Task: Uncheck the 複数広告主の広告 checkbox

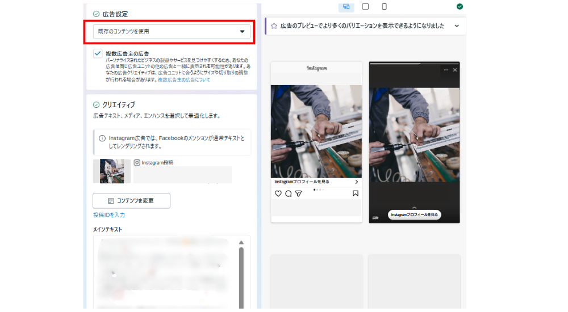Action: [98, 53]
